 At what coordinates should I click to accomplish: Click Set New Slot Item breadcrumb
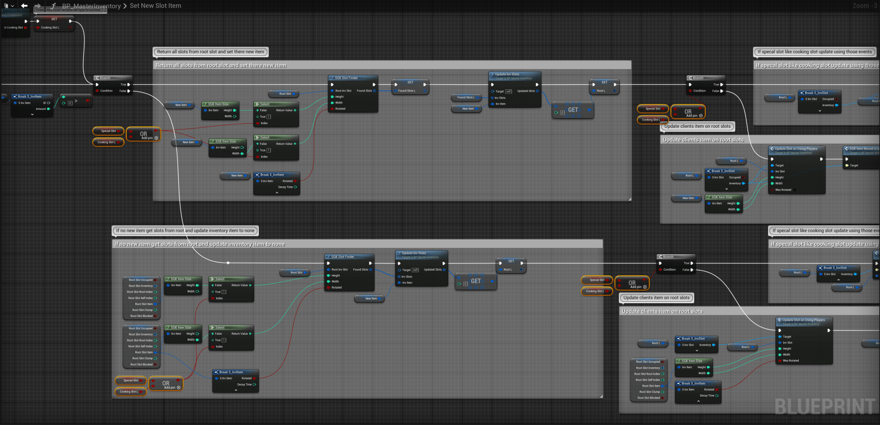coord(155,5)
